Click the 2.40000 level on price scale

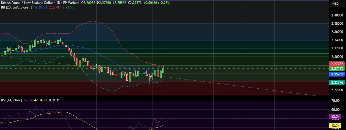tap(337, 15)
